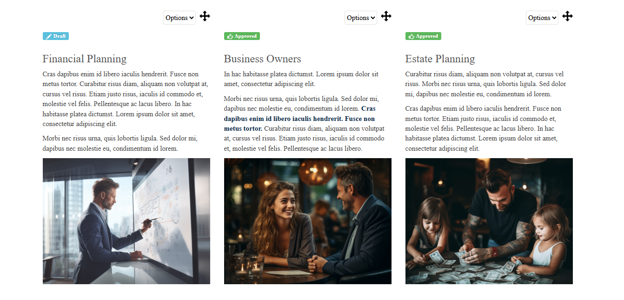Click the thumbs-up icon on Estate Planning's Approved badge
Viewport: 624px width, 300px height.
coord(412,36)
